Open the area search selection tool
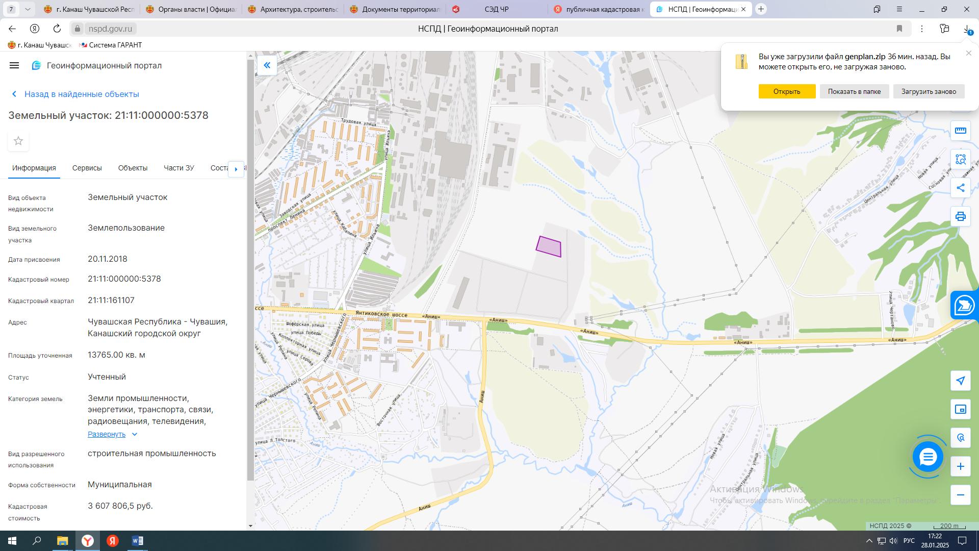Image resolution: width=979 pixels, height=551 pixels. coord(961,159)
